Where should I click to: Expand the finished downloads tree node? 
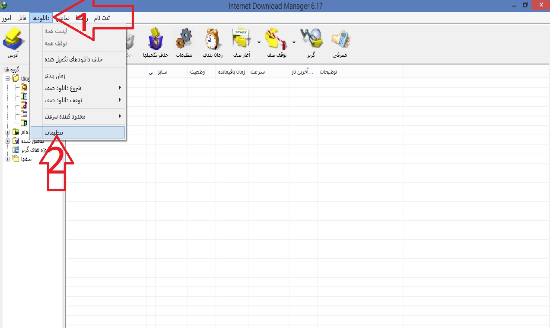click(8, 141)
